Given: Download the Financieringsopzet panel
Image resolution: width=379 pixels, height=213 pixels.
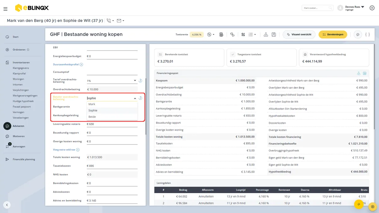Looking at the screenshot, I should [359, 73].
